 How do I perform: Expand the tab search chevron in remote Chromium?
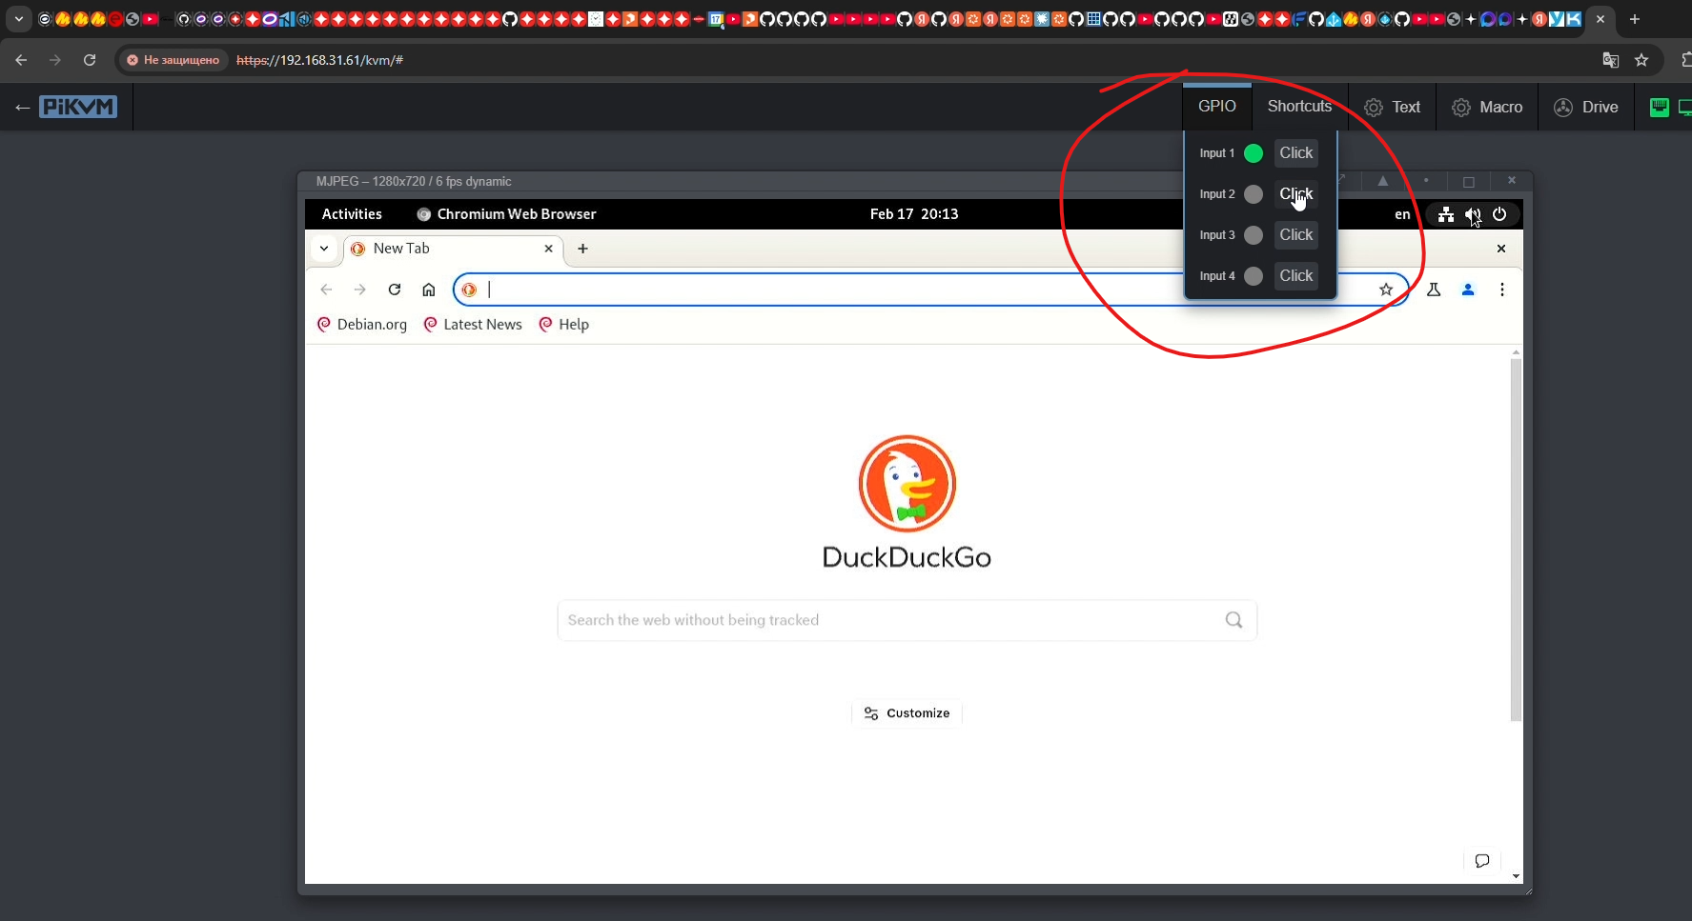[x=324, y=249]
